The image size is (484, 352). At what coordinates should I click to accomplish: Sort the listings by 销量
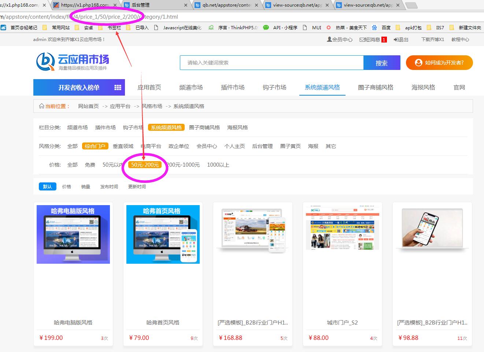86,187
